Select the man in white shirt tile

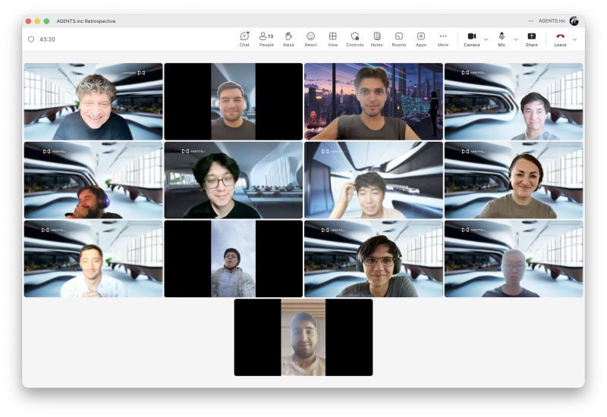click(93, 259)
